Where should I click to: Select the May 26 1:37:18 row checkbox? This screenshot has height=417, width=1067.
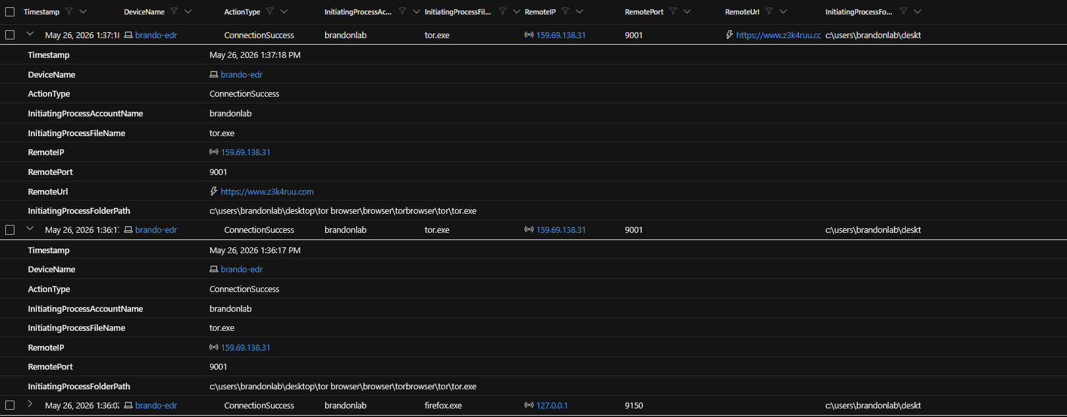(x=10, y=35)
